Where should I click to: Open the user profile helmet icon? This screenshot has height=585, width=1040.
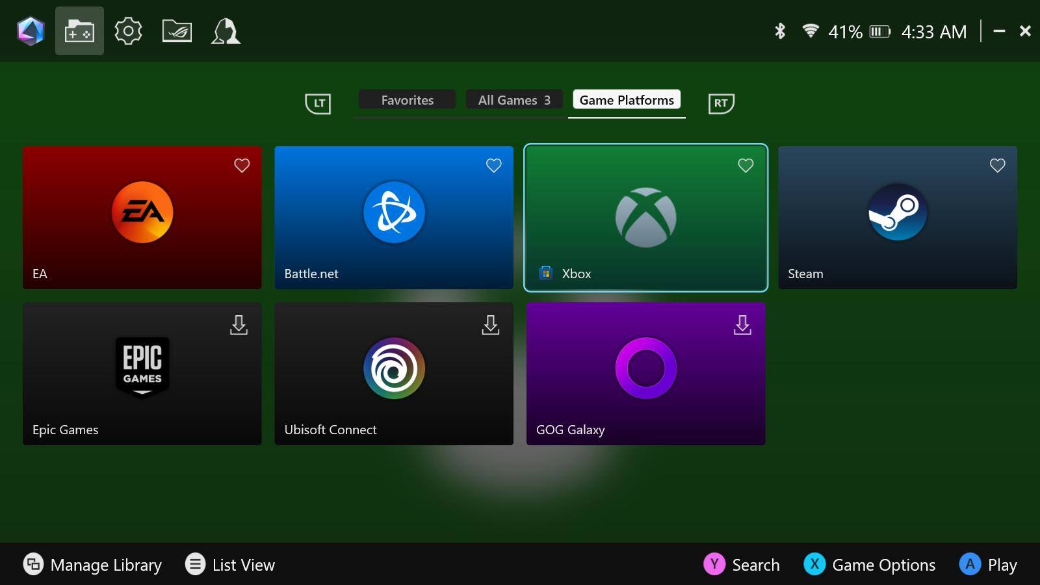pos(226,31)
